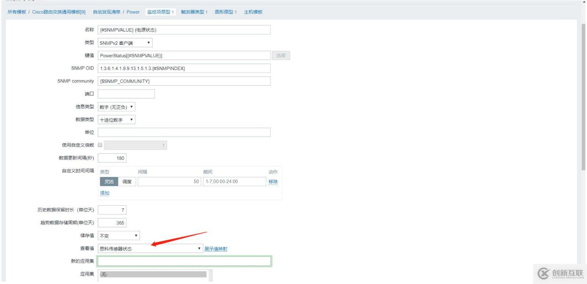The image size is (587, 284).
Task: Click the 期间 field 1-7,00:00-24:00
Action: coord(235,182)
